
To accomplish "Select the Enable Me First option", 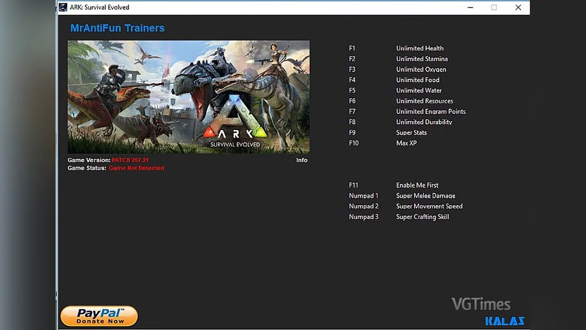I will click(x=417, y=185).
